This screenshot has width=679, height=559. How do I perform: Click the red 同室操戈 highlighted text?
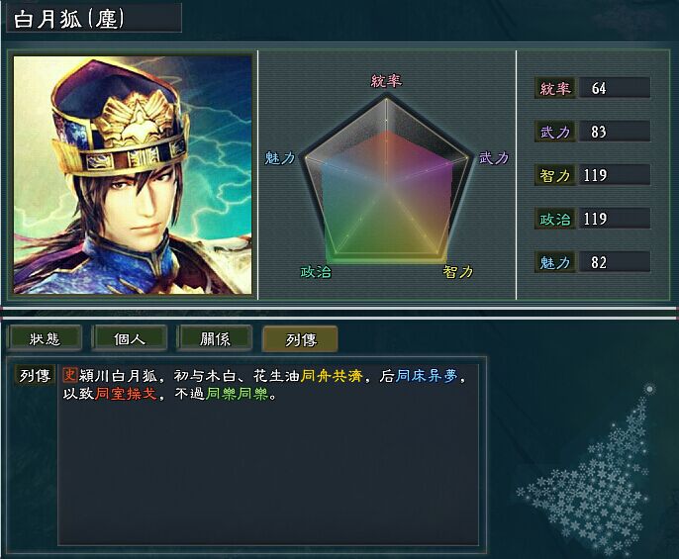pyautogui.click(x=125, y=394)
